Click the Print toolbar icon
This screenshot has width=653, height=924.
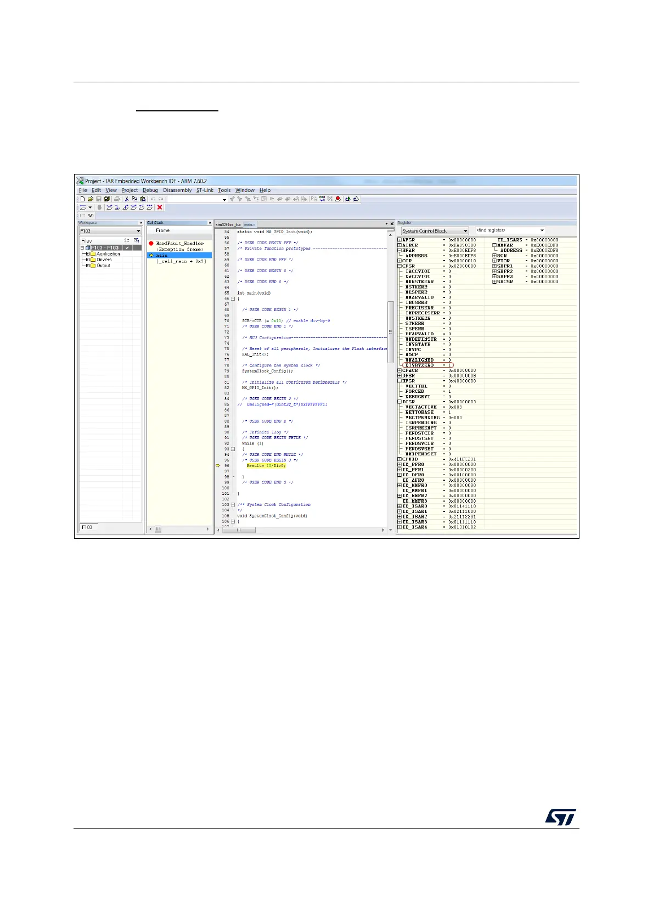[117, 199]
